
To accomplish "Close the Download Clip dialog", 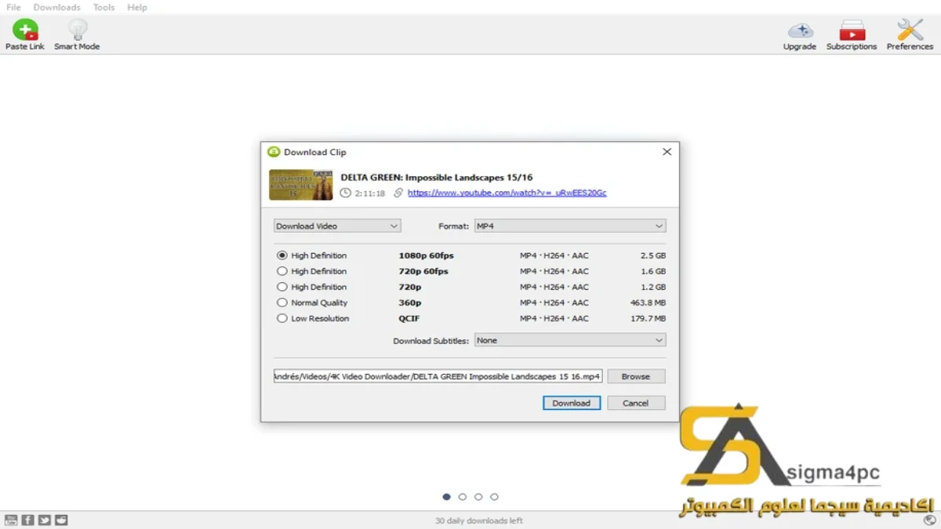I will coord(667,152).
